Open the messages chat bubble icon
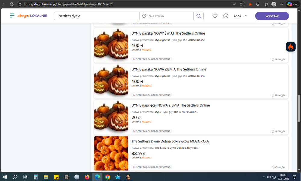 coord(226,16)
